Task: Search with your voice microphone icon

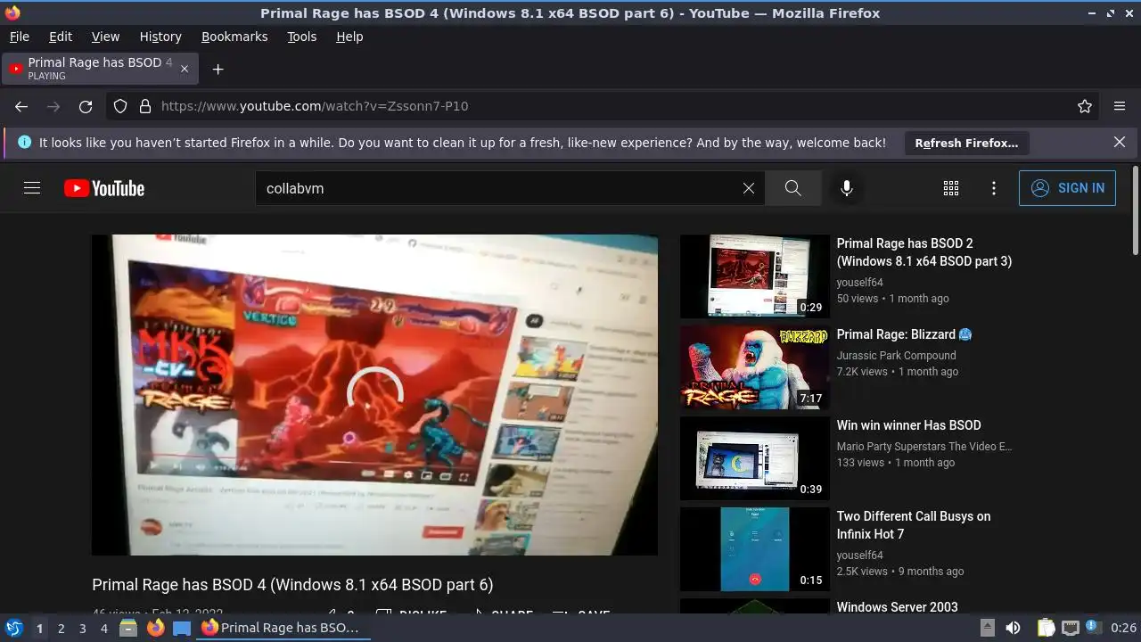Action: click(847, 188)
